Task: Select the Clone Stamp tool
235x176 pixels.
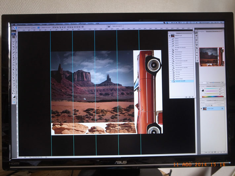Action: click(14, 57)
